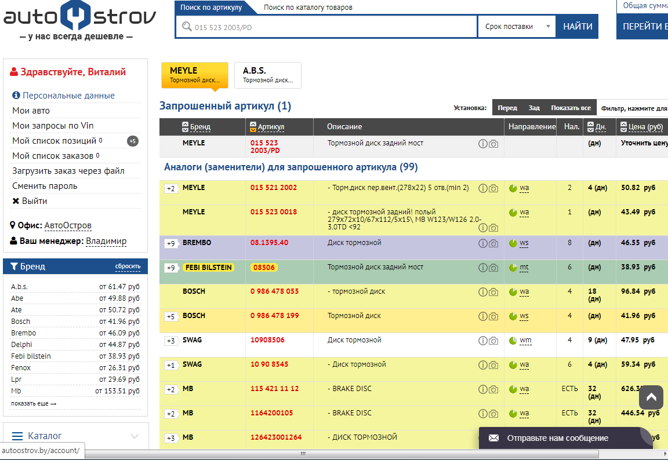Expand +3 offers for SWAG 10908506

171,341
